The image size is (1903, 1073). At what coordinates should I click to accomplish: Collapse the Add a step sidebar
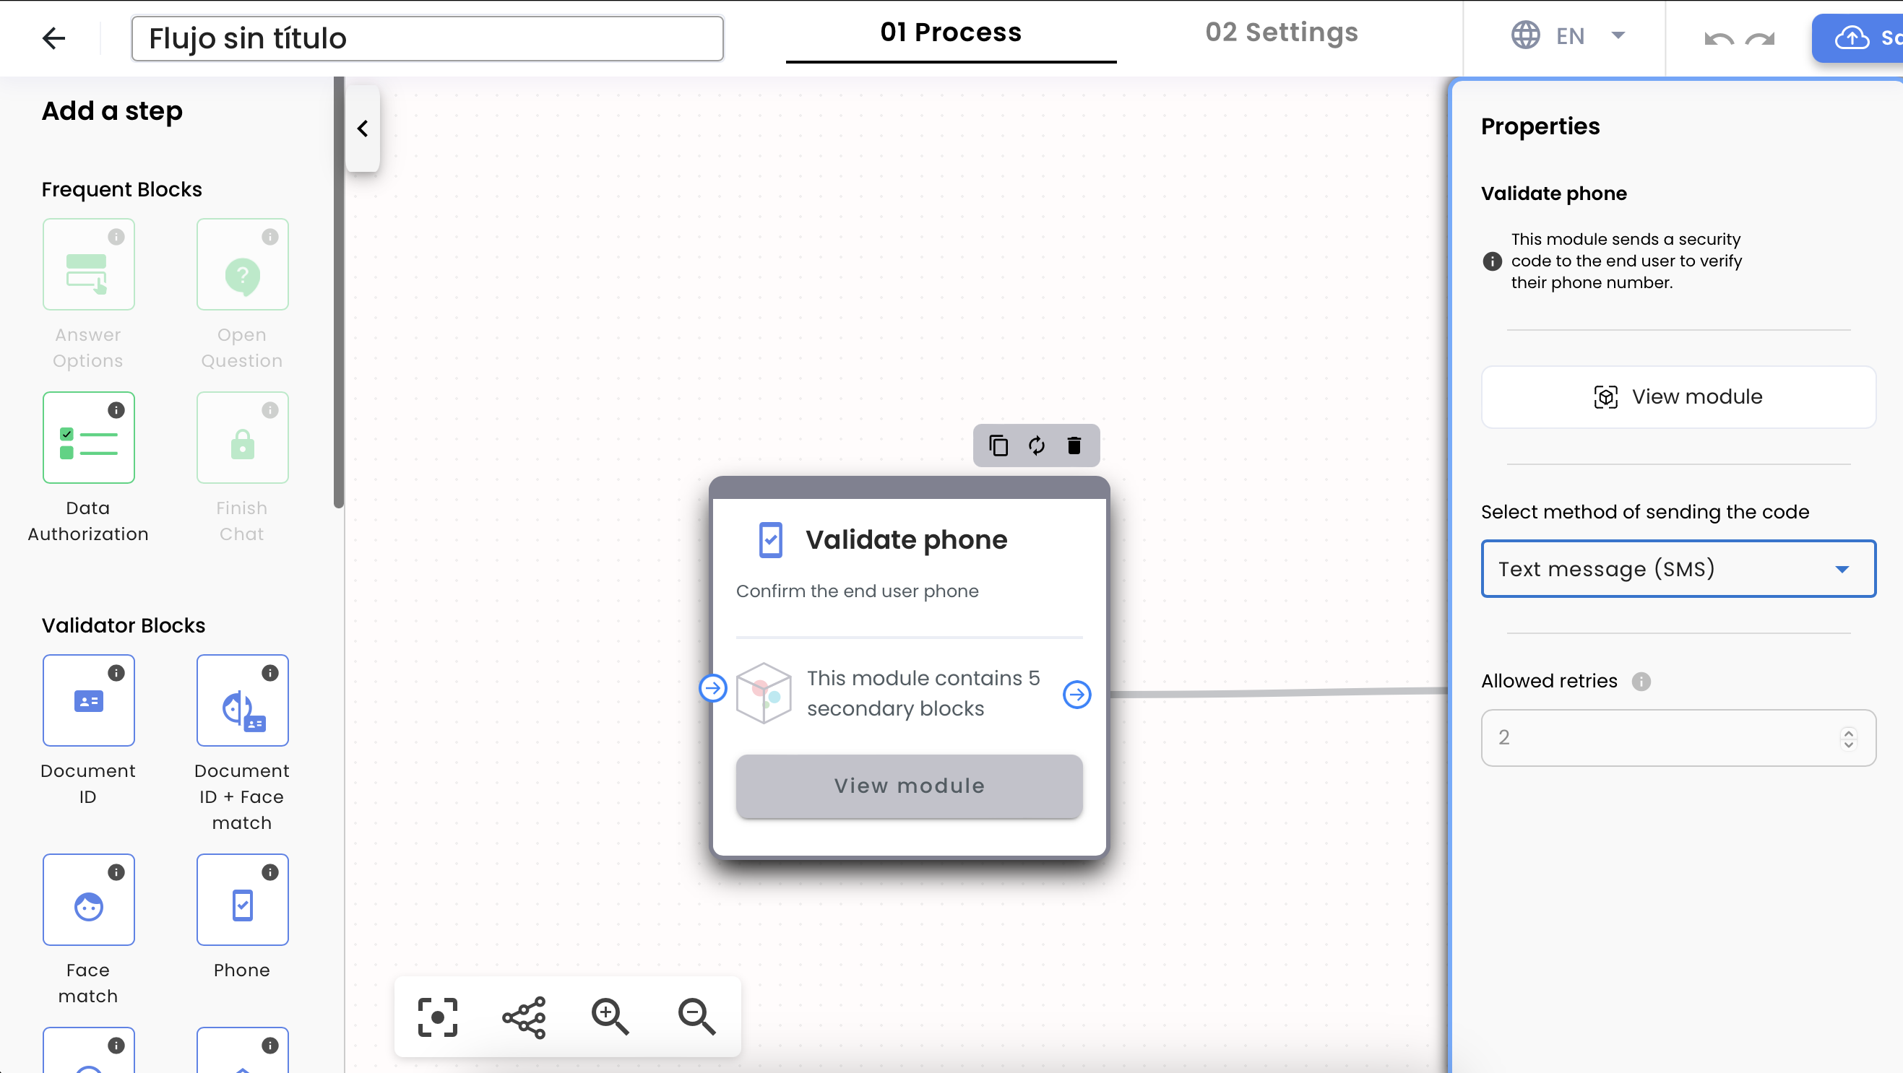[x=363, y=129]
